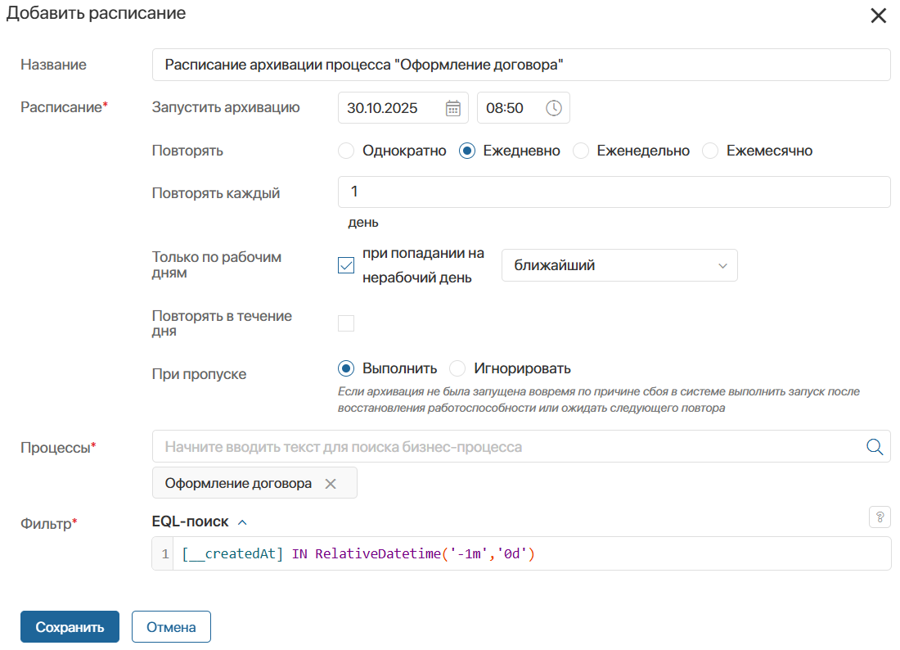Screen dimensions: 900x650
Task: Open the calendar date picker icon
Action: point(452,108)
